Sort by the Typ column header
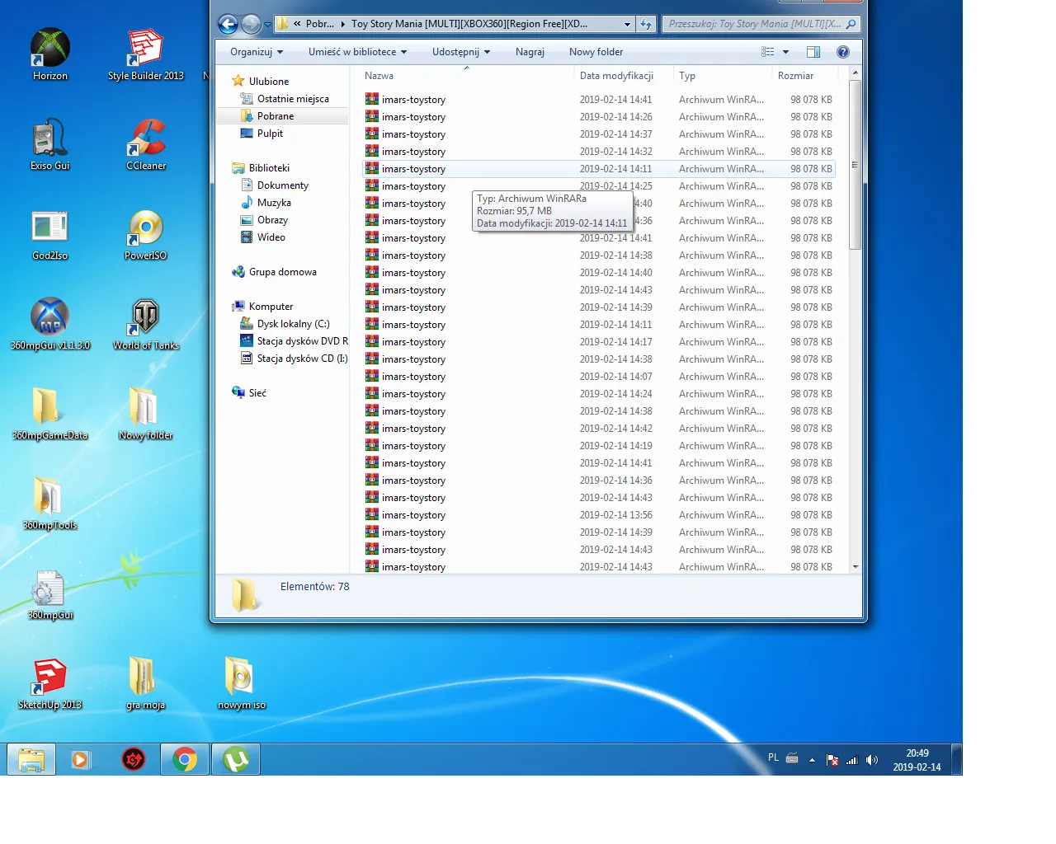The image size is (1056, 844). click(x=723, y=76)
